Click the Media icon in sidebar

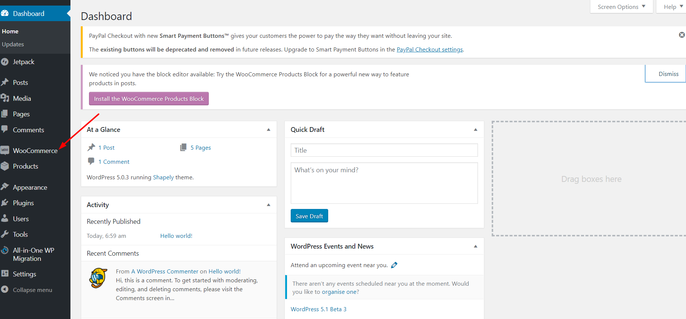4,98
